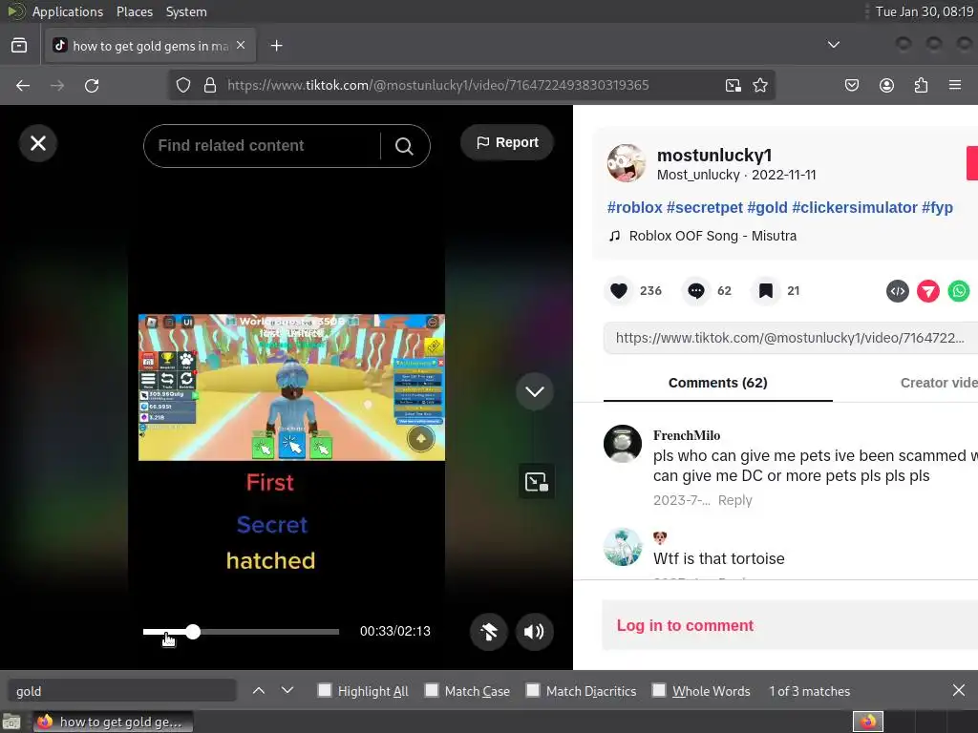Click Log in to comment
The width and height of the screenshot is (978, 733).
tap(685, 626)
